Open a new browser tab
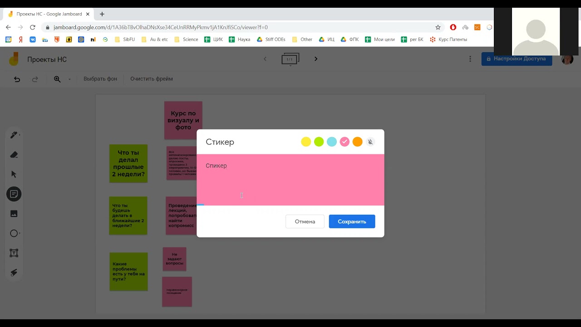 point(102,14)
